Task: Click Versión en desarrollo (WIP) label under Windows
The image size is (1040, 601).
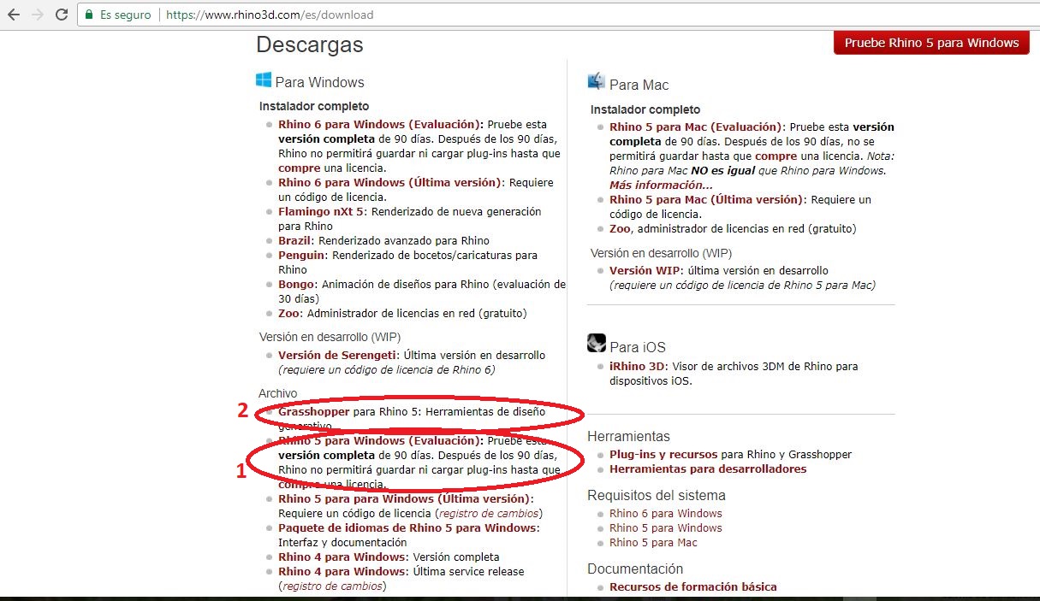Action: pyautogui.click(x=330, y=337)
